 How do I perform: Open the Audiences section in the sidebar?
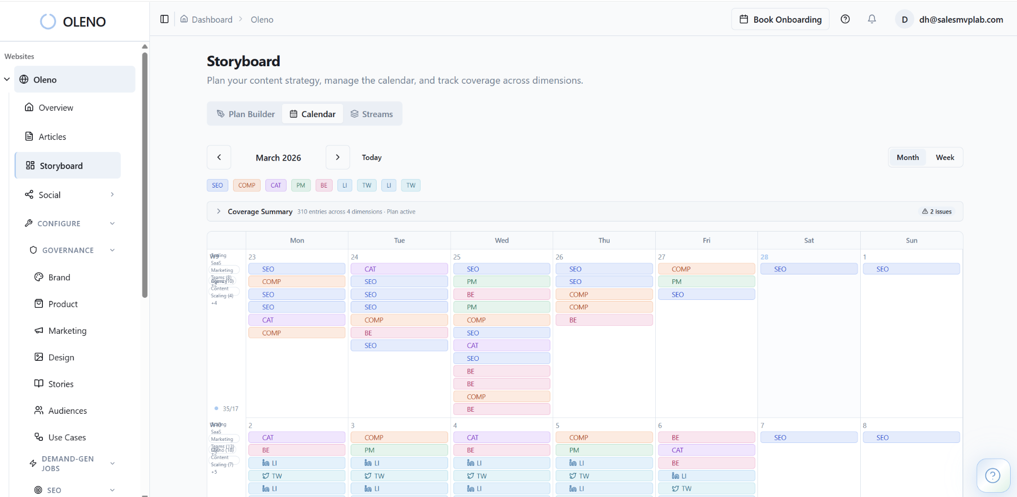67,410
